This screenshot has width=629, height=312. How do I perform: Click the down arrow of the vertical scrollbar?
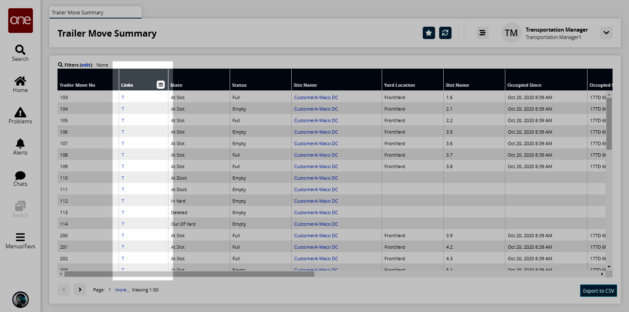point(609,267)
